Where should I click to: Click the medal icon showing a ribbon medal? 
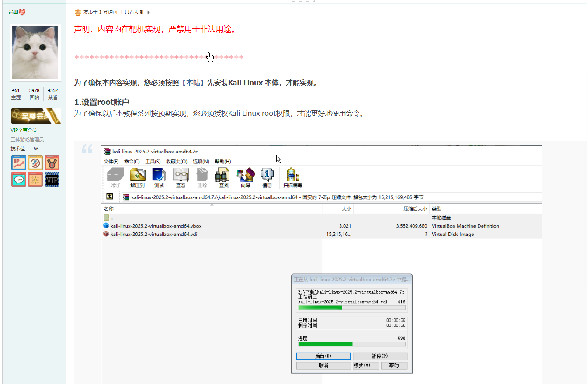pyautogui.click(x=52, y=163)
